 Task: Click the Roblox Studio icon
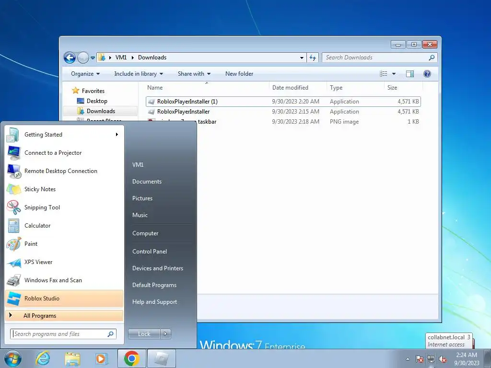pyautogui.click(x=14, y=299)
